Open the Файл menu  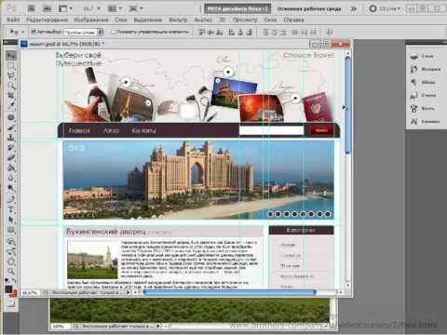click(13, 20)
